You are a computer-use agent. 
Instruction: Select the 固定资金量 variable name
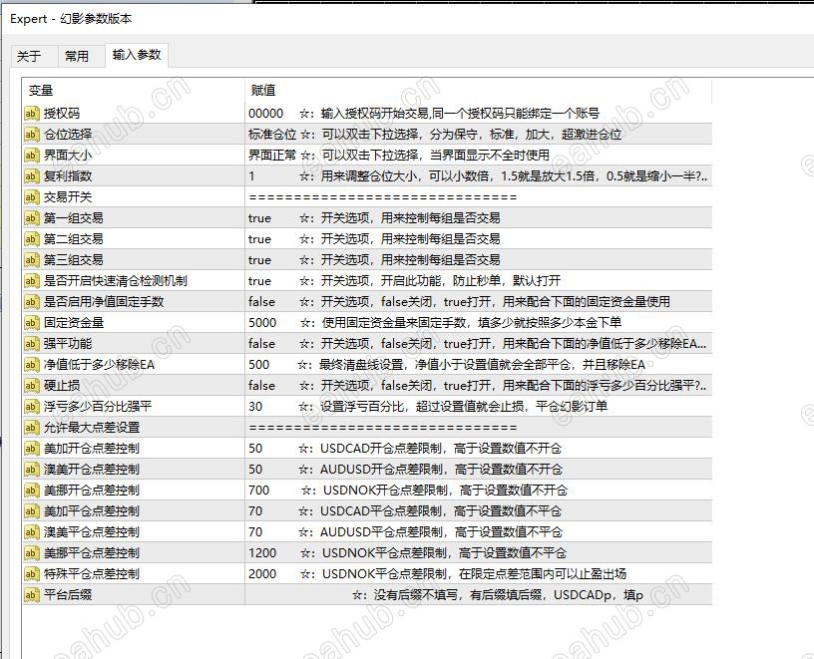(x=74, y=323)
